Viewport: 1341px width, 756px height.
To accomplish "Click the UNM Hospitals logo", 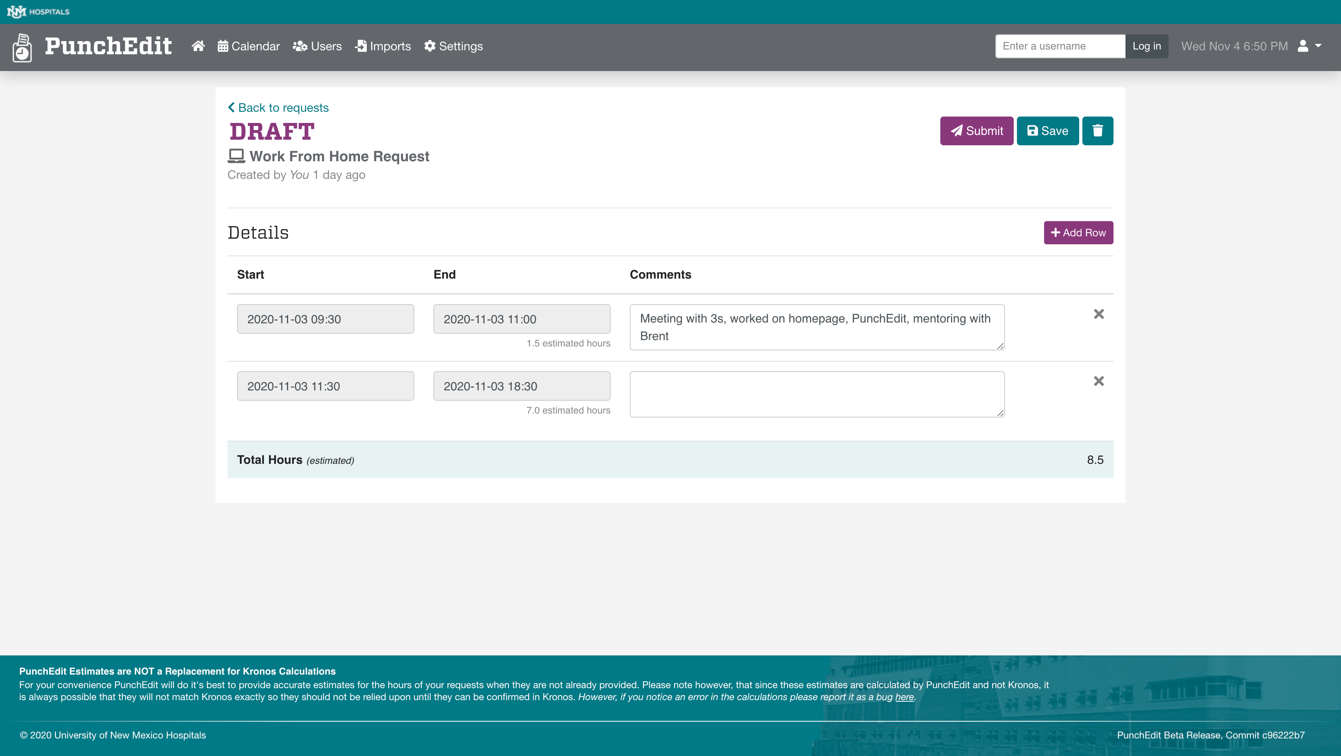I will 38,12.
